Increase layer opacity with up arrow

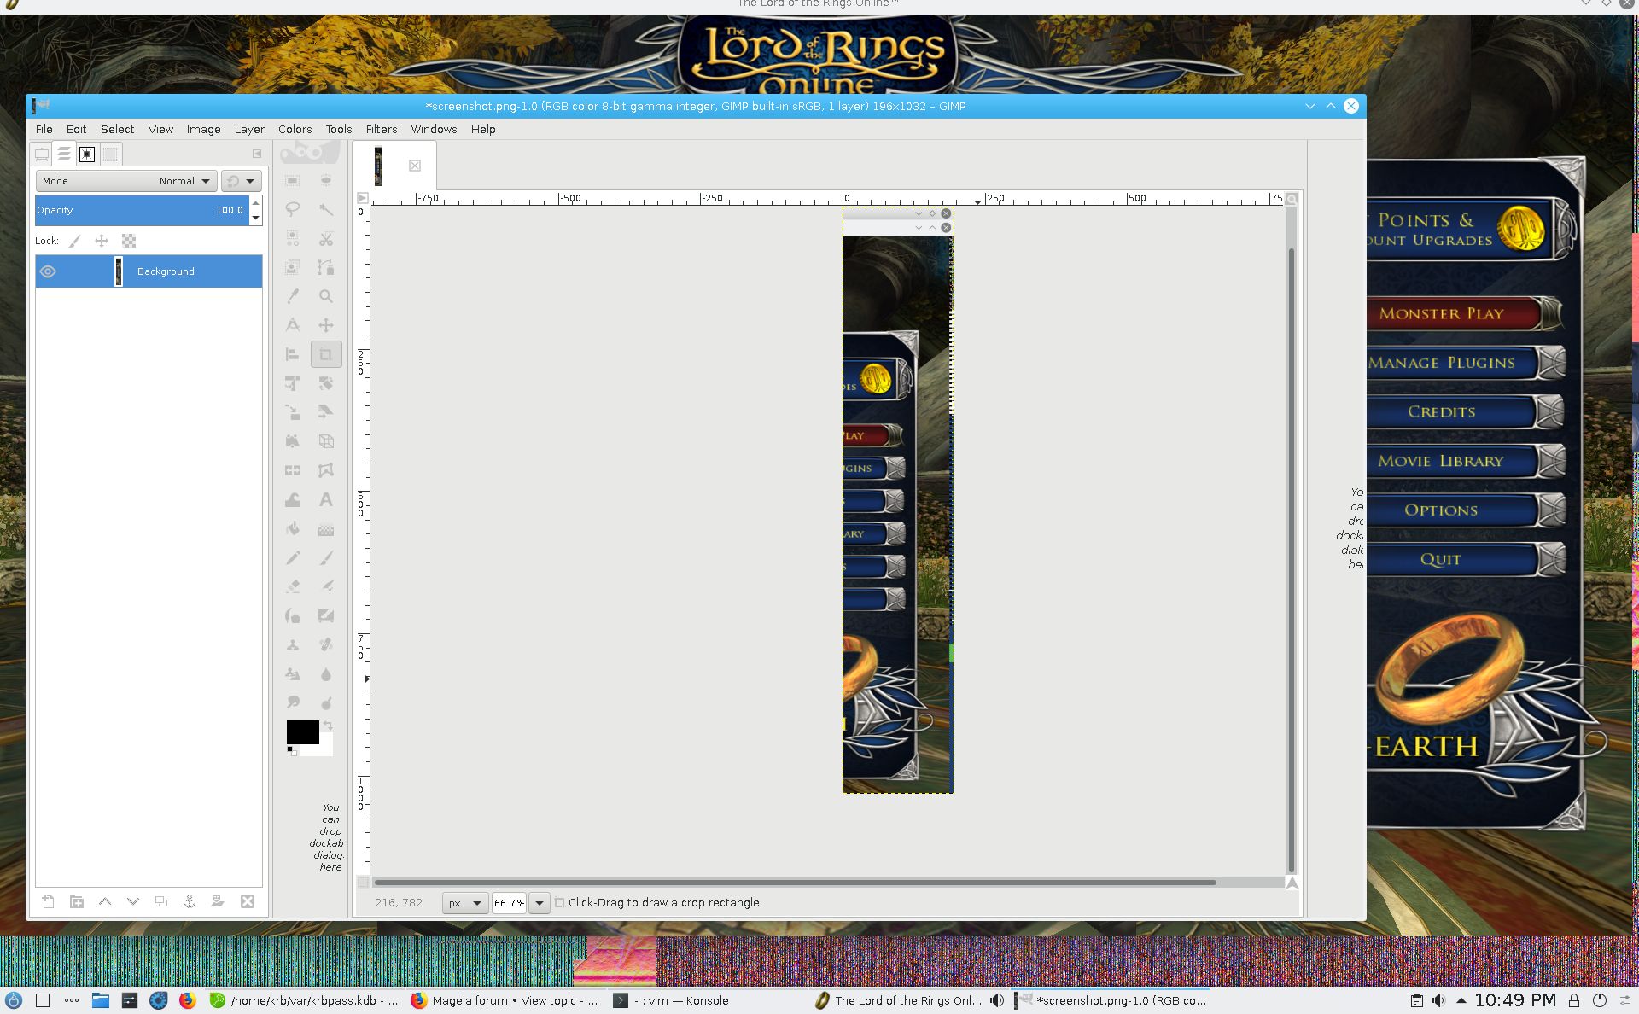tap(255, 203)
